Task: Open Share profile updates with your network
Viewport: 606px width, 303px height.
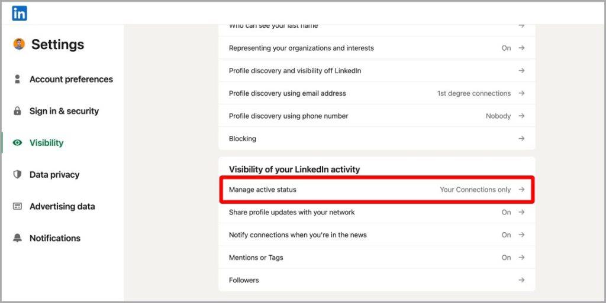Action: 377,212
